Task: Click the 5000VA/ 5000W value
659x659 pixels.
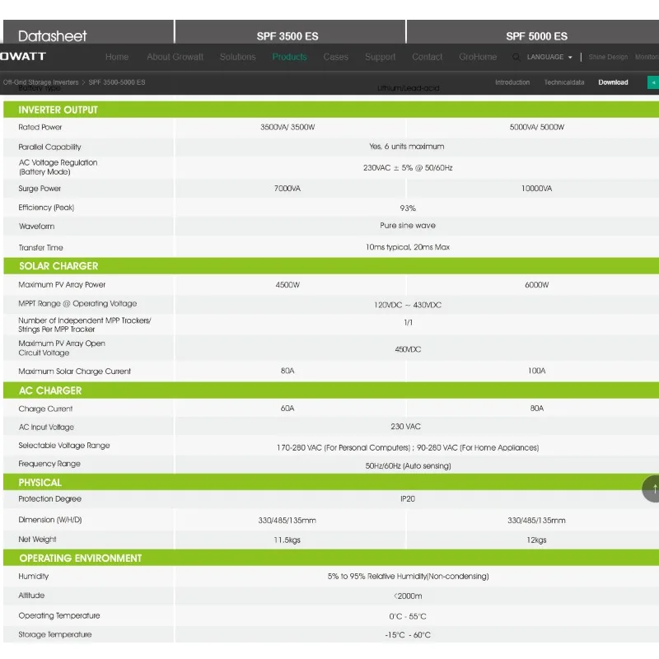Action: [537, 128]
